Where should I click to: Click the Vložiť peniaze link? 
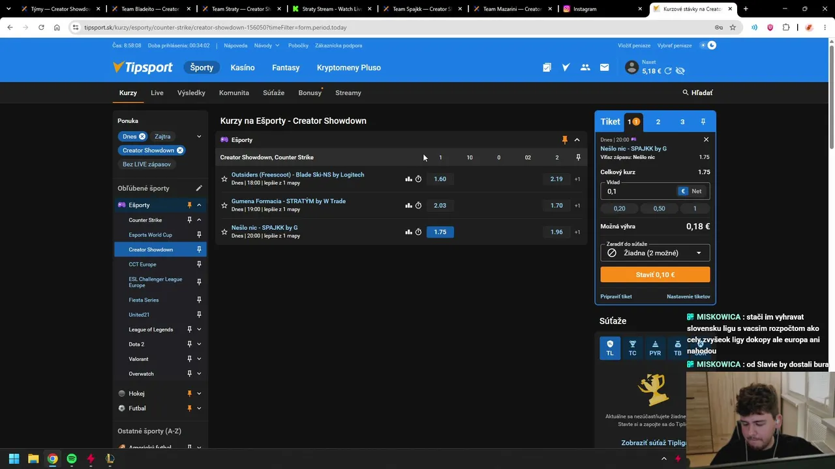tap(634, 46)
